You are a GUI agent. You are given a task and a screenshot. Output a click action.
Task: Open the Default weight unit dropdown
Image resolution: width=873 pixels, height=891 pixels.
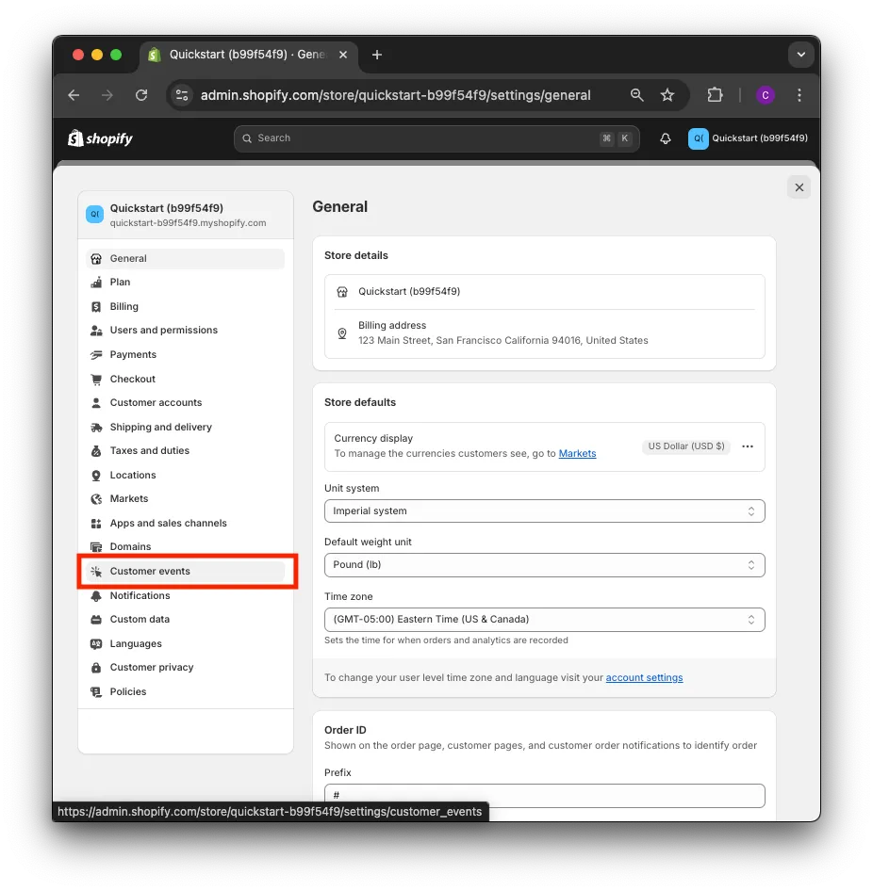point(544,565)
